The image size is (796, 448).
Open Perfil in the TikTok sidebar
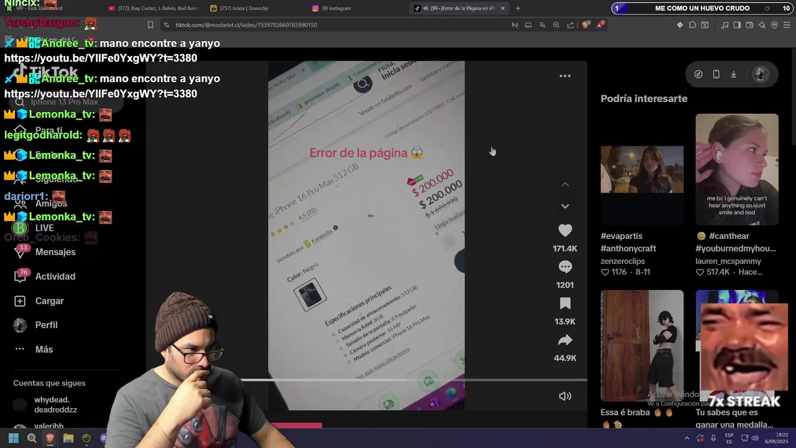(47, 325)
